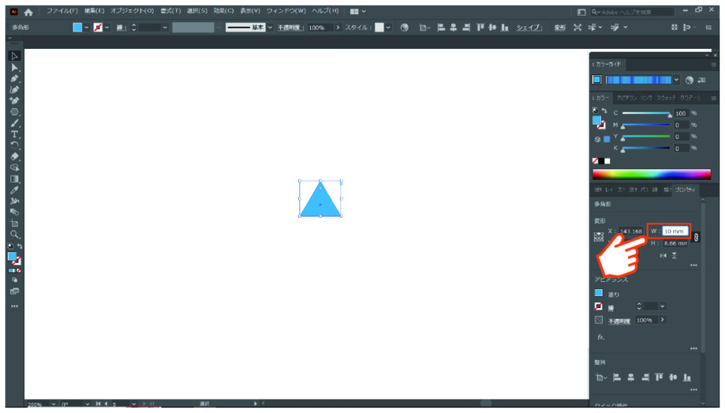
Task: Swap fill and stroke in toolbar
Action: tap(20, 246)
